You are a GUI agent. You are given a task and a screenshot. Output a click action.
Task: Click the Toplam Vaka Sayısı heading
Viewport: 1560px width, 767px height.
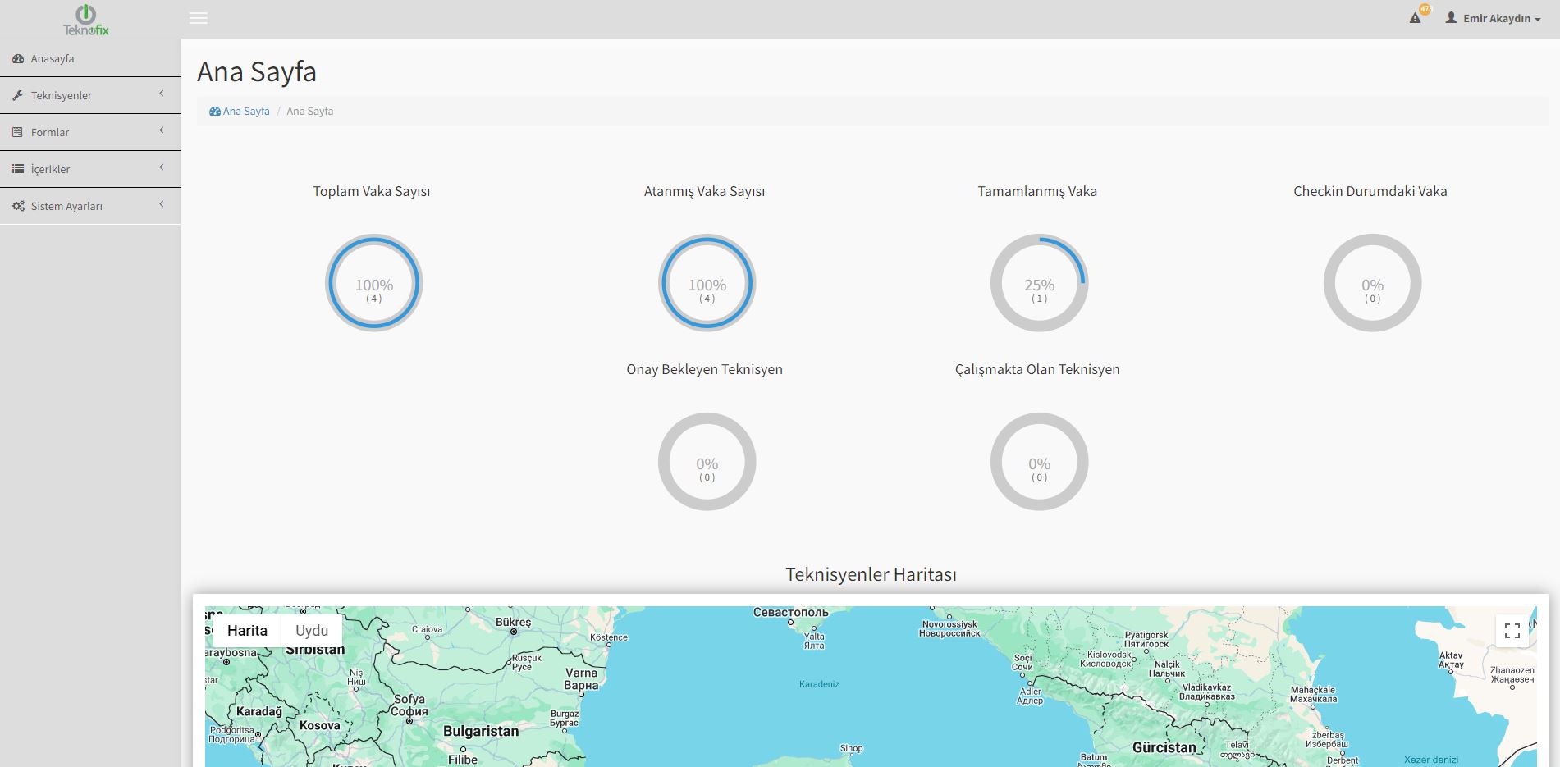pos(371,191)
